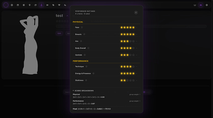The image size is (213, 118).
Task: Click the Performer Ratings dialog title
Action: click(x=85, y=11)
